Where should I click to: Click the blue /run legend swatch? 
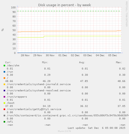click(x=4, y=72)
